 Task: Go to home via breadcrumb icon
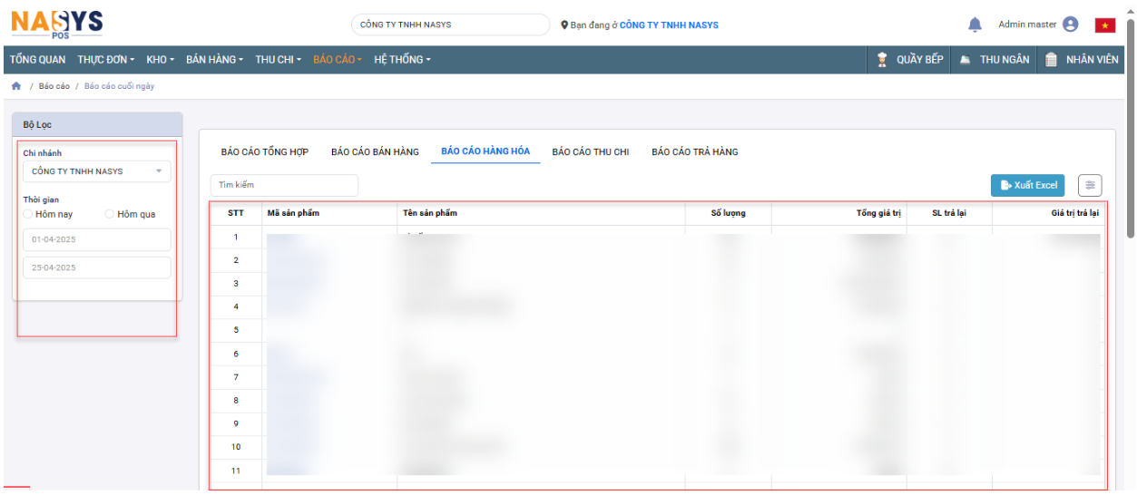point(15,86)
